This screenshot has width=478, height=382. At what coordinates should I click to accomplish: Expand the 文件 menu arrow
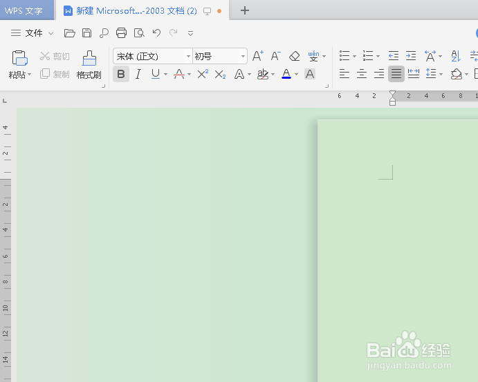[51, 33]
